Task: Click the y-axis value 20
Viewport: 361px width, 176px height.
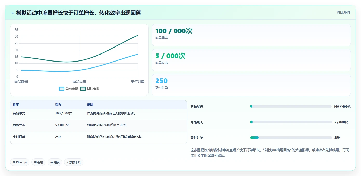Action: 16,50
